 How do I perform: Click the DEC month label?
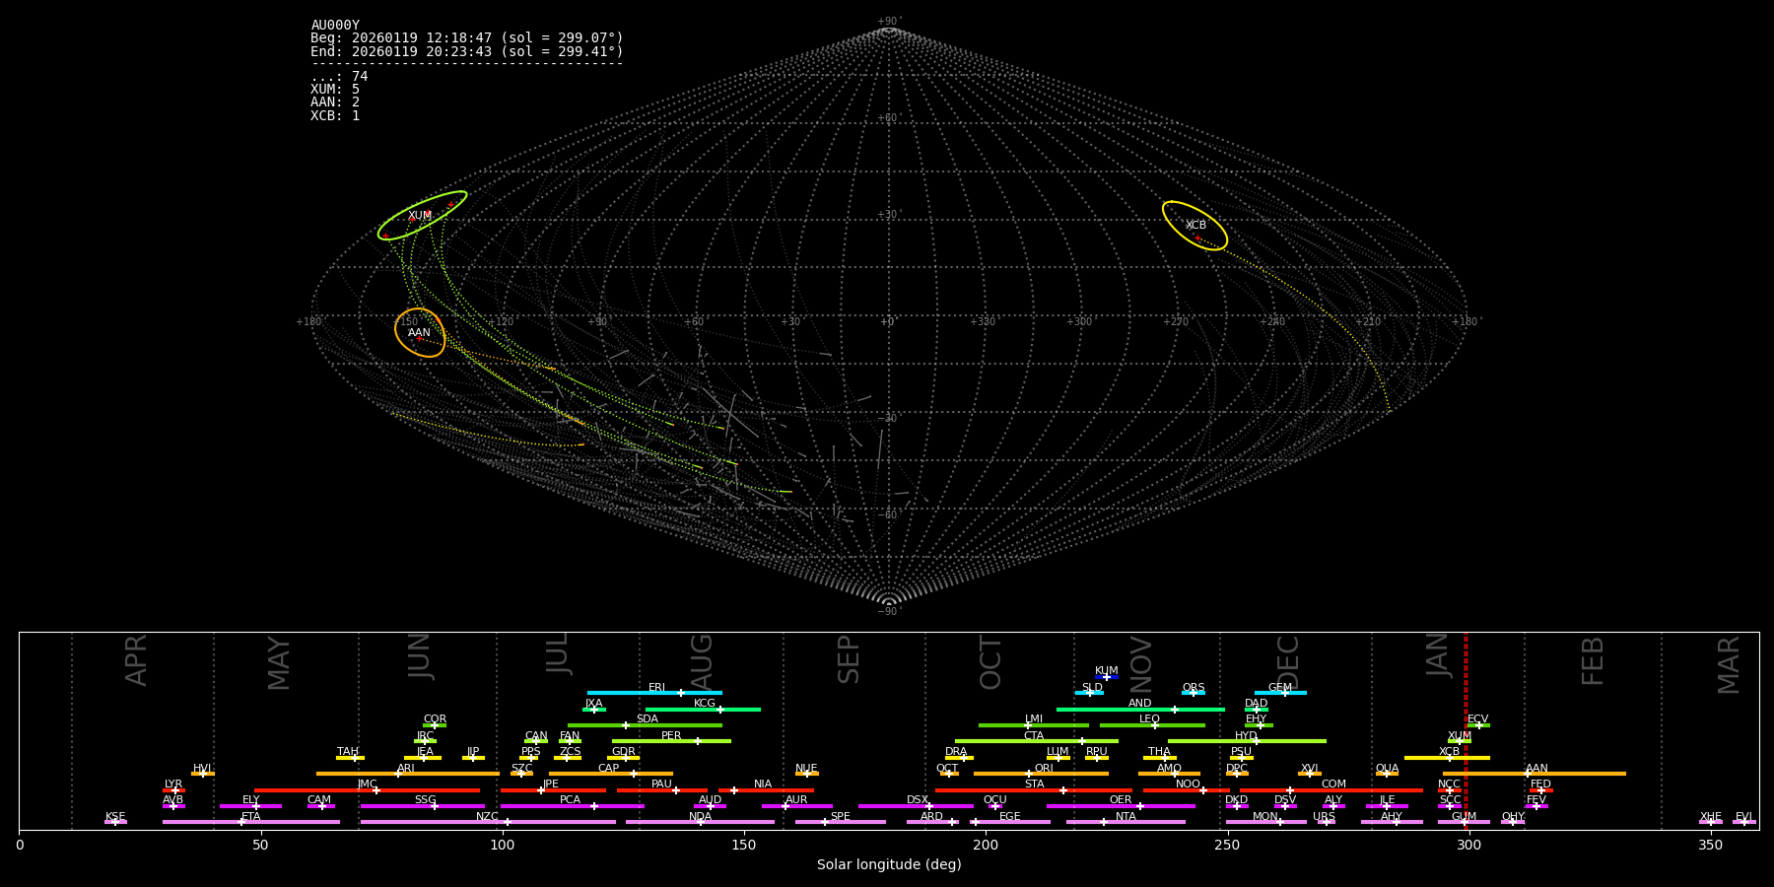[1288, 660]
